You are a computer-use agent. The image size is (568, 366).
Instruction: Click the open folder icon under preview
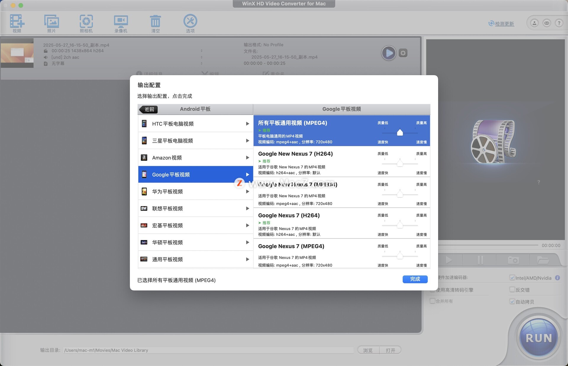tap(543, 260)
